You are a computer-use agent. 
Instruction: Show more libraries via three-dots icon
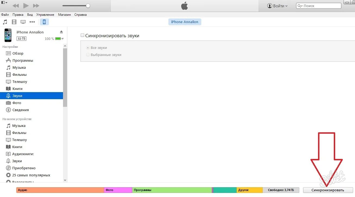(32, 22)
